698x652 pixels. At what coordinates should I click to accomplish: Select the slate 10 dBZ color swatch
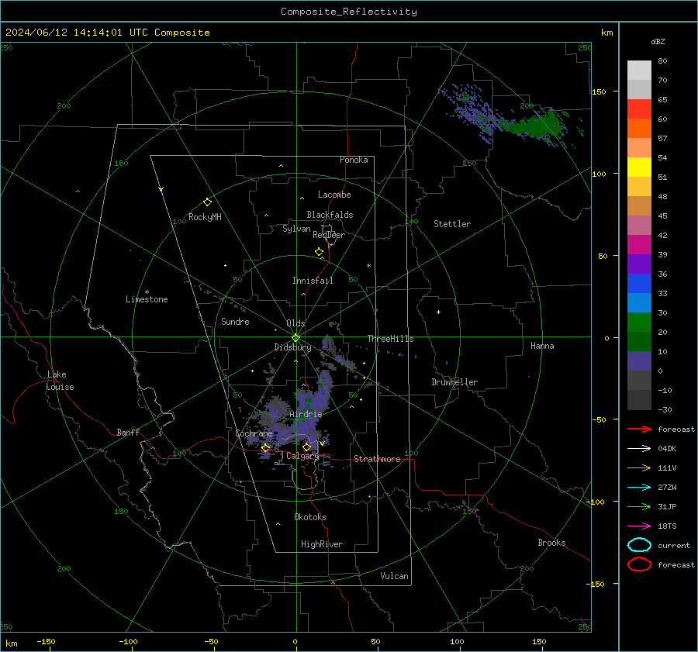click(x=639, y=361)
